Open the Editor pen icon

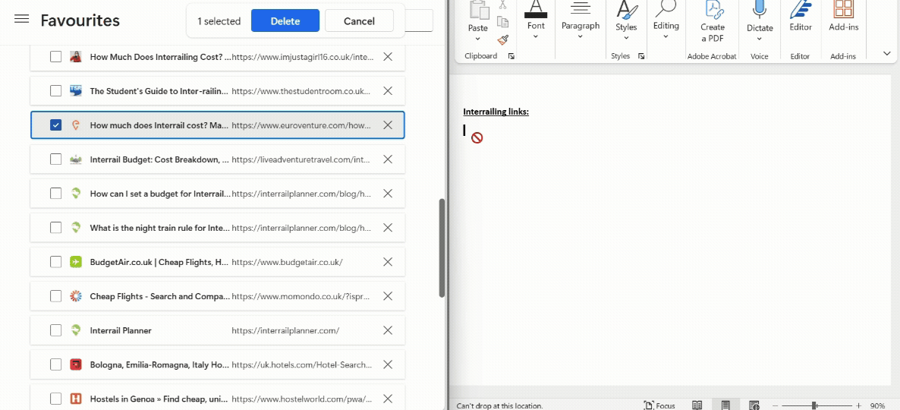pos(800,9)
